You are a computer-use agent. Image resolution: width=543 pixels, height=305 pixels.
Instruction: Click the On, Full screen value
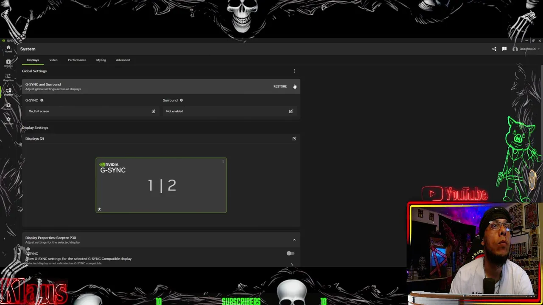click(39, 111)
